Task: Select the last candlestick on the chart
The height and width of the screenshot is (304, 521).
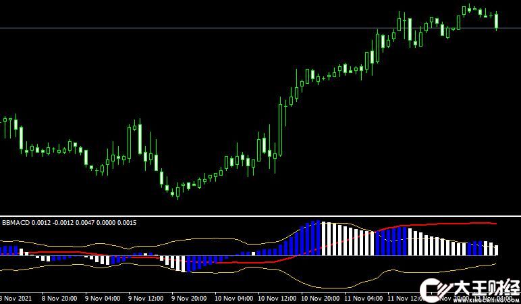Action: [x=497, y=21]
